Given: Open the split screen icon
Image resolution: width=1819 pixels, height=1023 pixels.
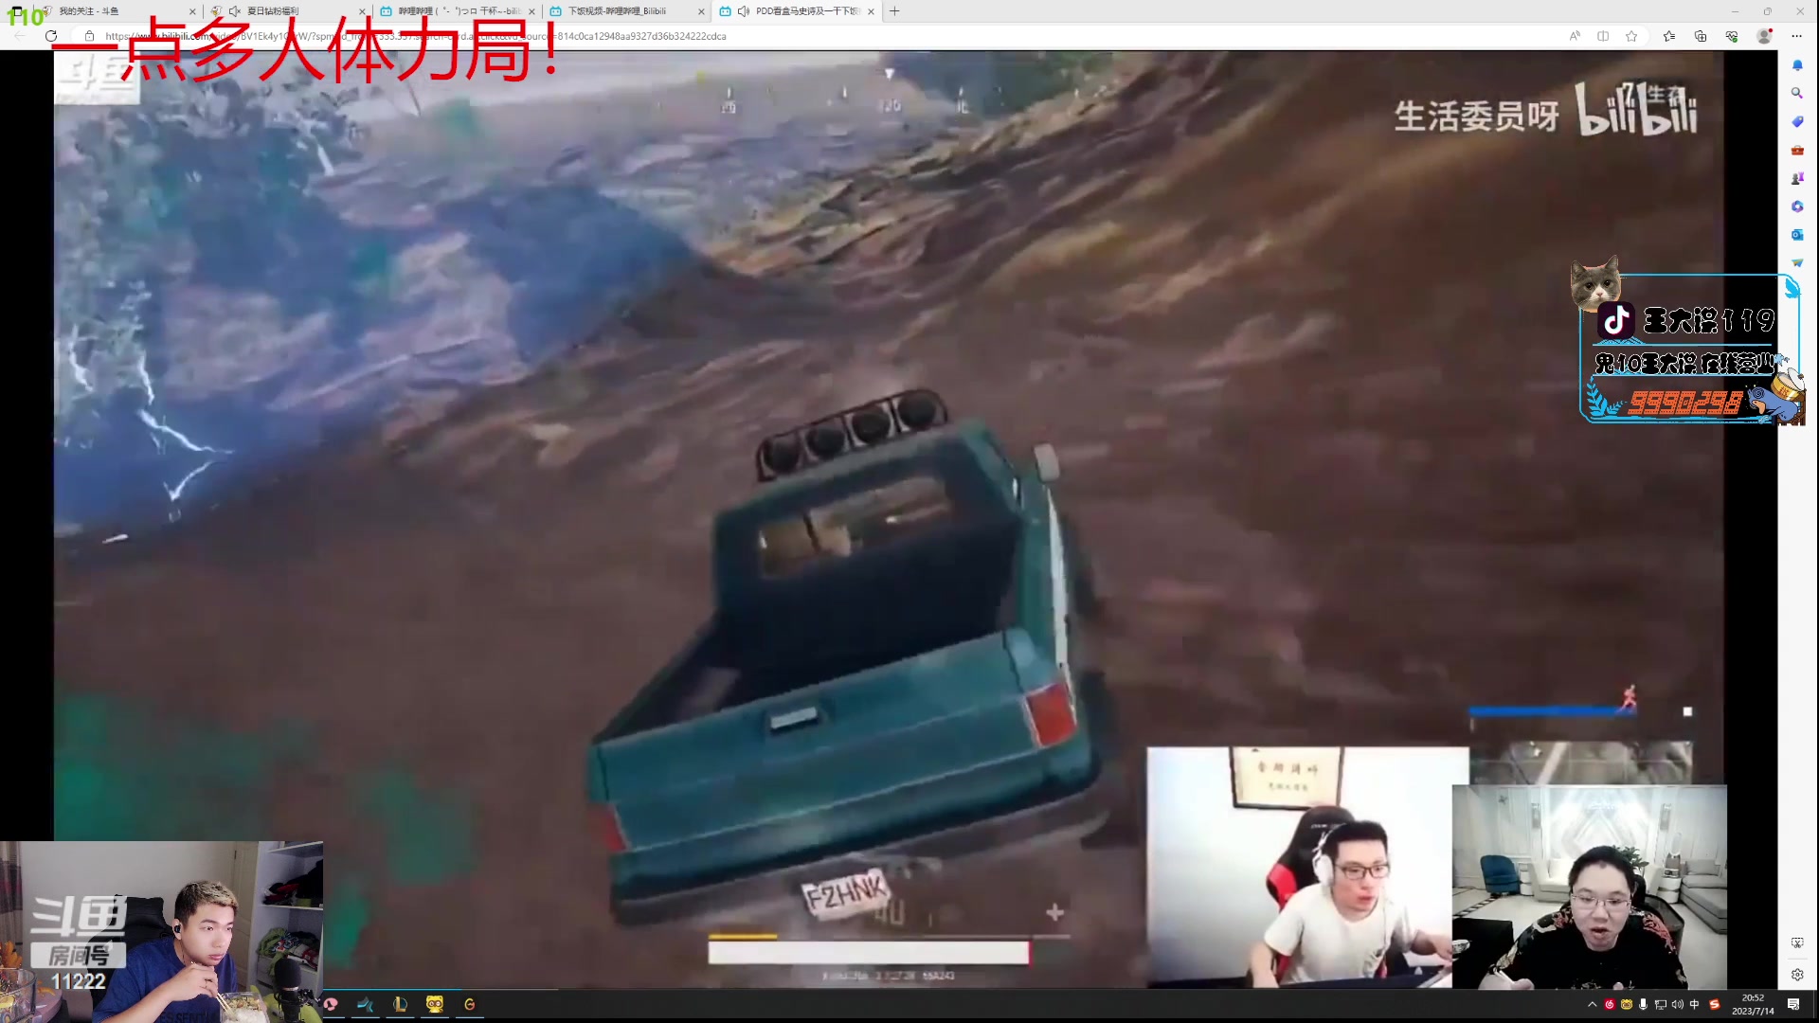Looking at the screenshot, I should [1603, 36].
